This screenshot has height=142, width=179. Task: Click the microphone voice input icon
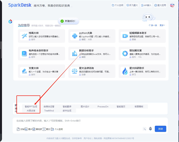point(150,129)
